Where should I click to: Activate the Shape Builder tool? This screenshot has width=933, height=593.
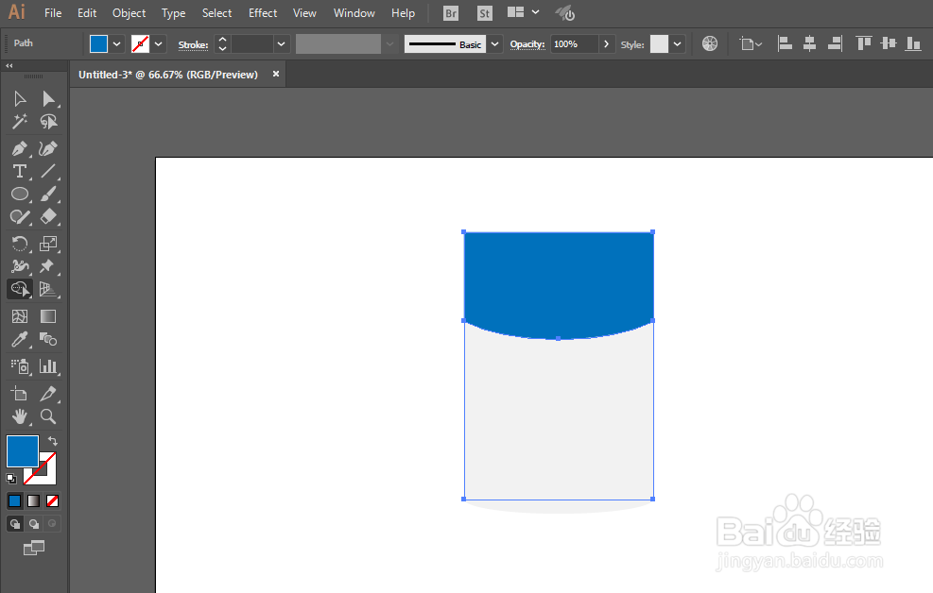[x=19, y=289]
